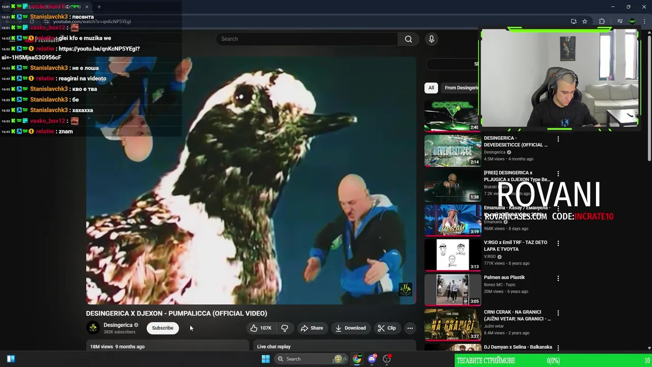Viewport: 652px width, 367px height.
Task: Click the main video player
Action: click(x=251, y=180)
